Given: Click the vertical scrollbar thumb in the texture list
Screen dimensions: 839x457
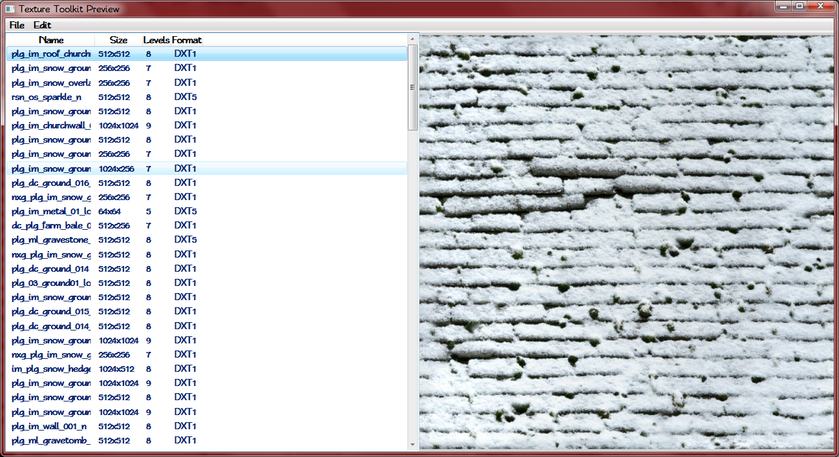Looking at the screenshot, I should pos(413,87).
